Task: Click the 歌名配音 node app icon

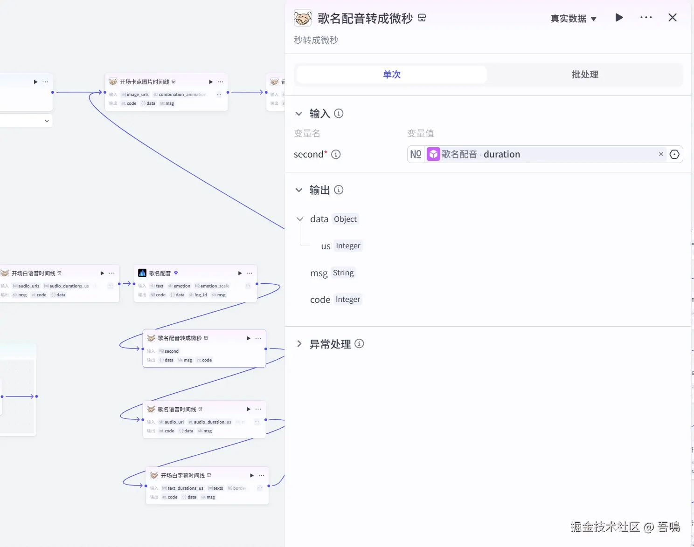Action: click(142, 273)
